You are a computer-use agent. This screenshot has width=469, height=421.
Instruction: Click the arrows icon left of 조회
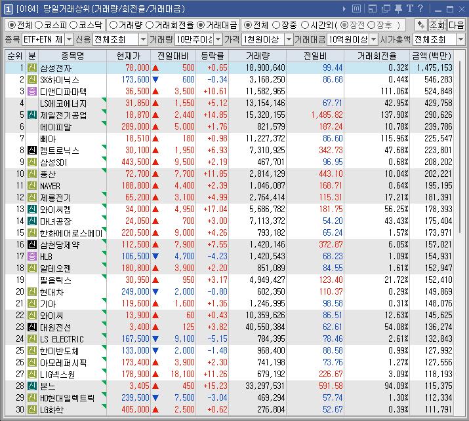[x=421, y=25]
